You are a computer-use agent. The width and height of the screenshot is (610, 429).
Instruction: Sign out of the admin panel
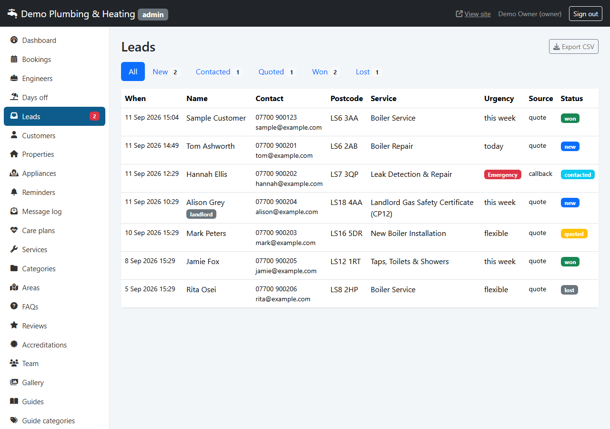click(586, 14)
